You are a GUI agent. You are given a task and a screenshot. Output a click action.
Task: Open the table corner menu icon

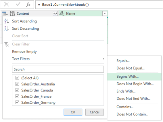[x=5, y=14]
